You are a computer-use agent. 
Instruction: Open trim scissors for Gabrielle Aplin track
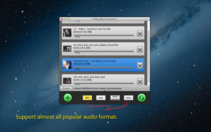[x=140, y=65]
